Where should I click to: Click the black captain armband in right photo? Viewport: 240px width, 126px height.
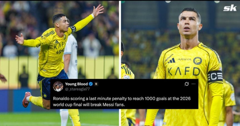coord(215,76)
